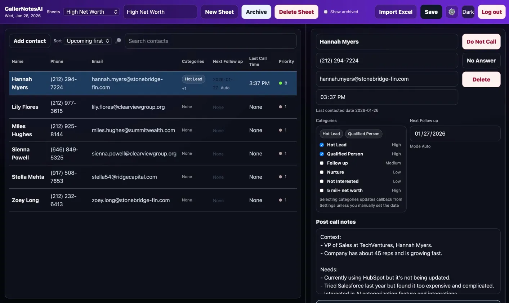Viewport: 509px width, 303px height.
Task: Toggle Dark mode
Action: tap(468, 12)
